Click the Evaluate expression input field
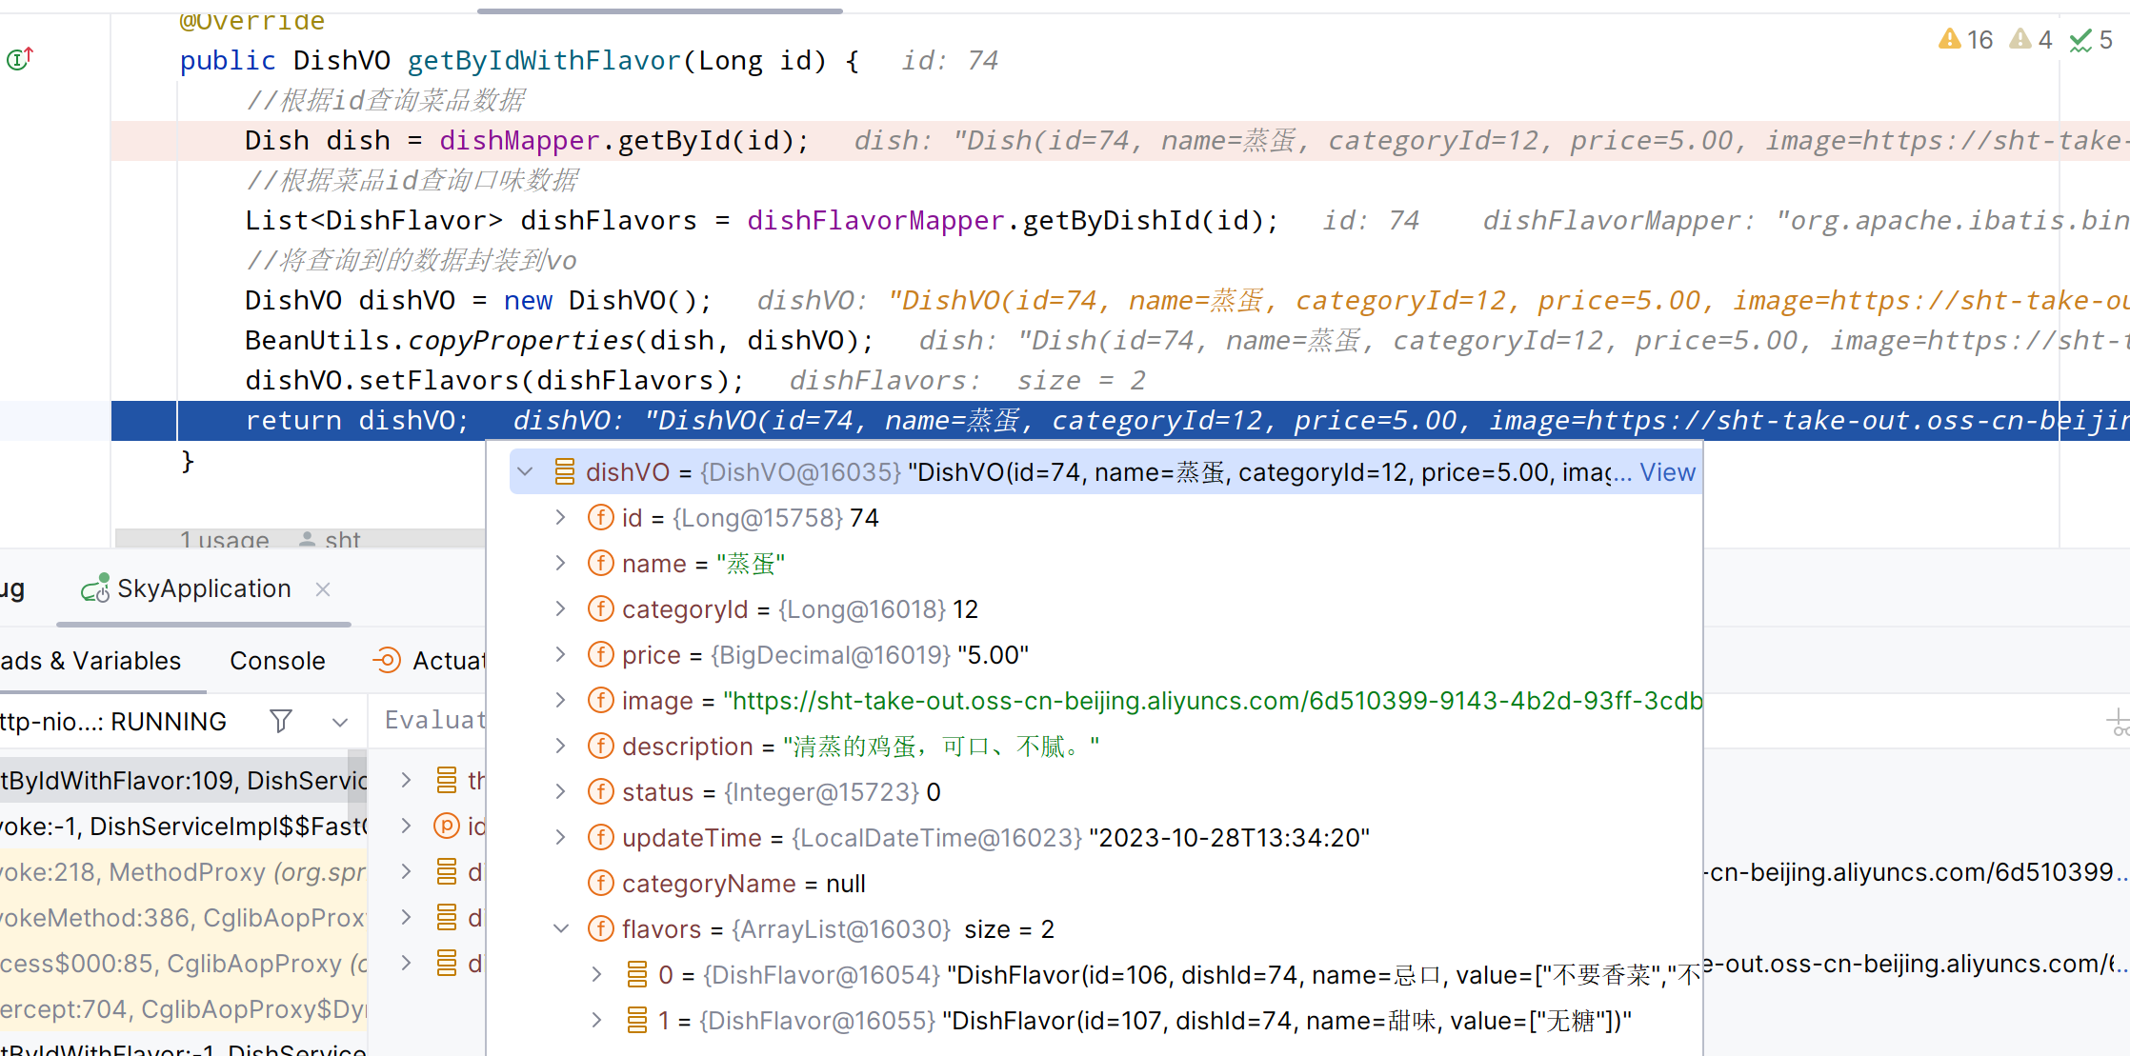The height and width of the screenshot is (1056, 2130). 434,721
